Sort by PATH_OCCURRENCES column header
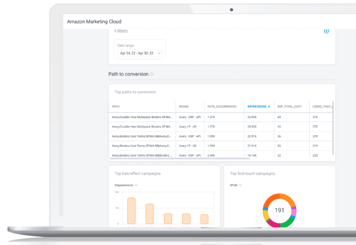Screen dimensions: 356x245 point(222,107)
